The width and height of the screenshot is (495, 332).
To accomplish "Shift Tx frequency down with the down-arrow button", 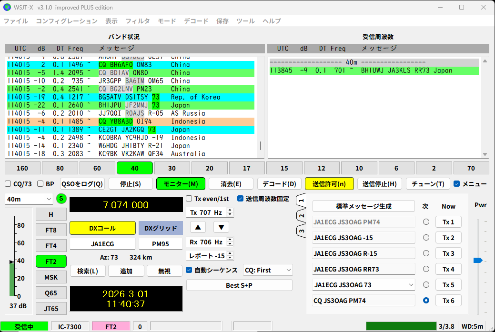I will coord(222,227).
